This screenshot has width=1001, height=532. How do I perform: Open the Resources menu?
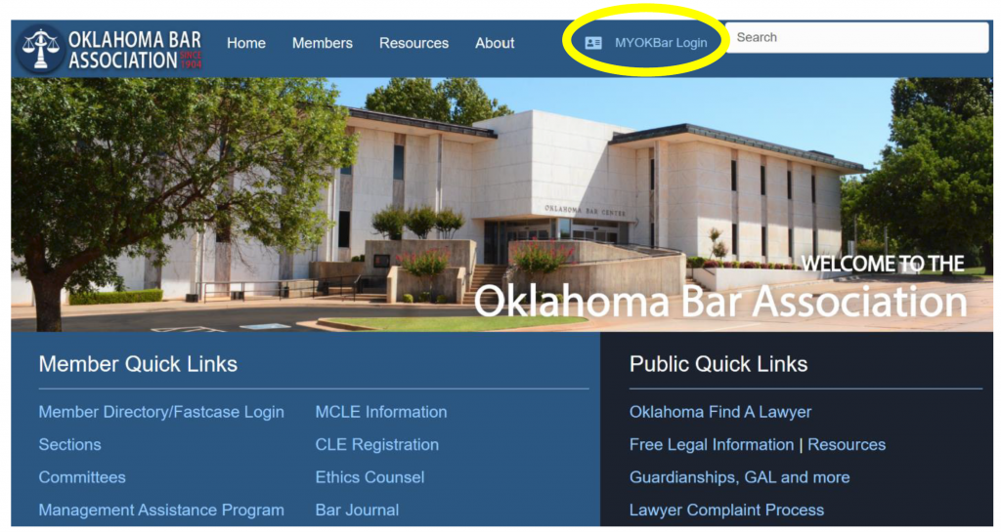[x=413, y=43]
